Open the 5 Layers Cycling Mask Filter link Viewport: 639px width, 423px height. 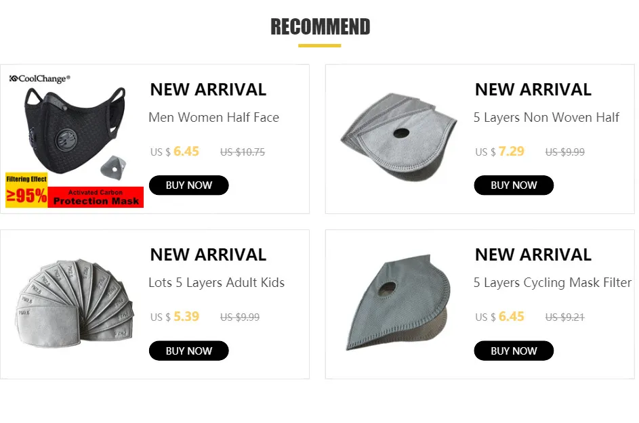pyautogui.click(x=552, y=282)
